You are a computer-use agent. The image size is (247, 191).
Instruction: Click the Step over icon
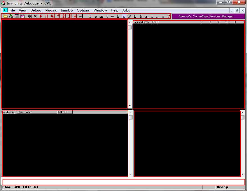(x=59, y=16)
